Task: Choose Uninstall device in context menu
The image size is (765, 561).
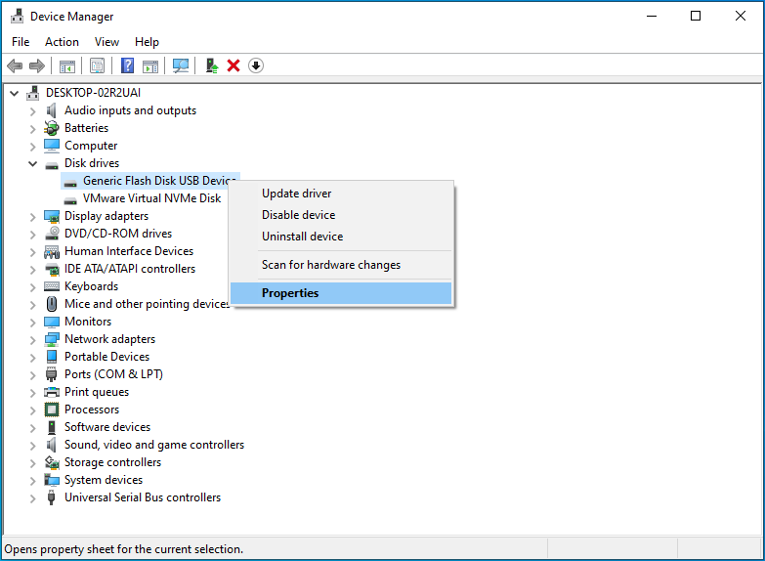Action: 302,237
